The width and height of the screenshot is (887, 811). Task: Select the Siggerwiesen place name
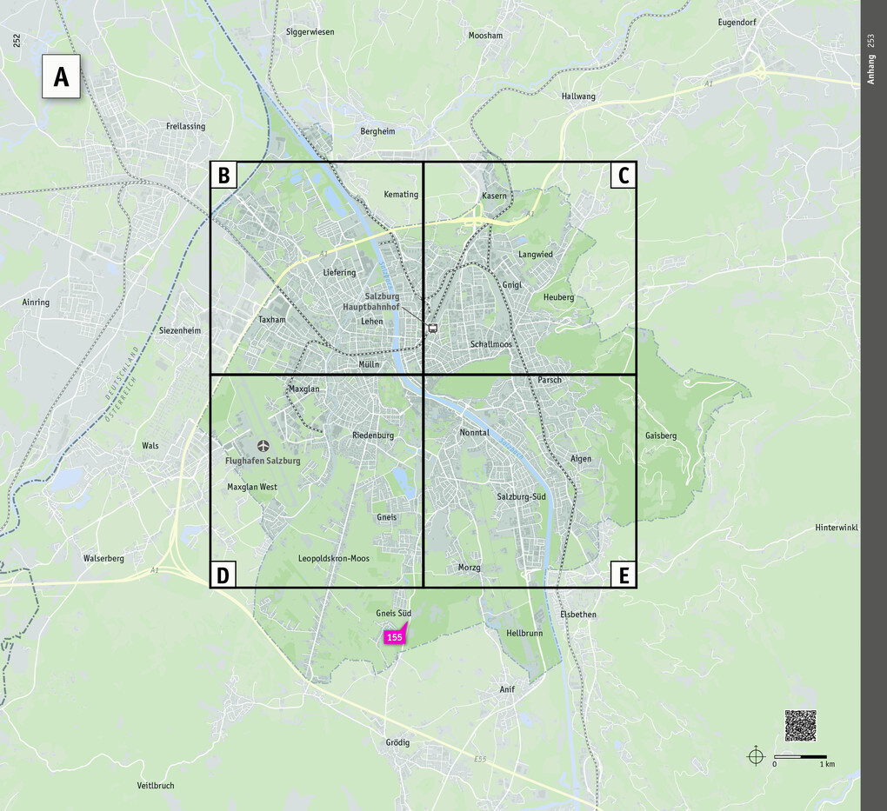tap(310, 32)
